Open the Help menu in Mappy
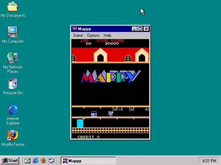221x165 pixels. [107, 35]
